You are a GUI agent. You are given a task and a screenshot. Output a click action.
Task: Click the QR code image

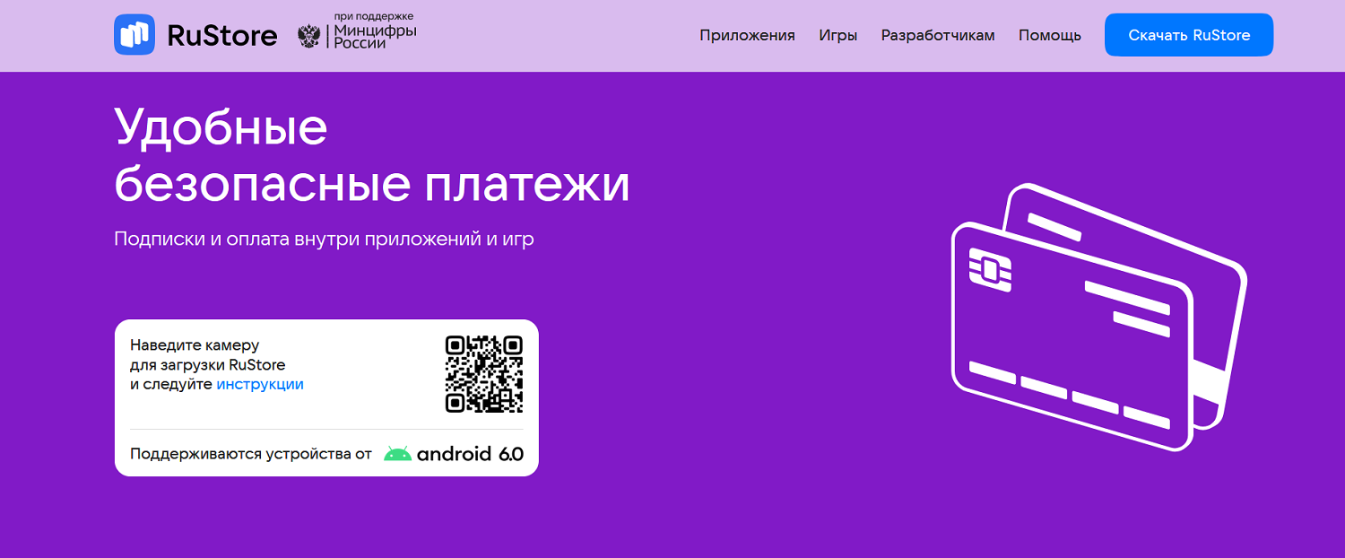pyautogui.click(x=484, y=373)
